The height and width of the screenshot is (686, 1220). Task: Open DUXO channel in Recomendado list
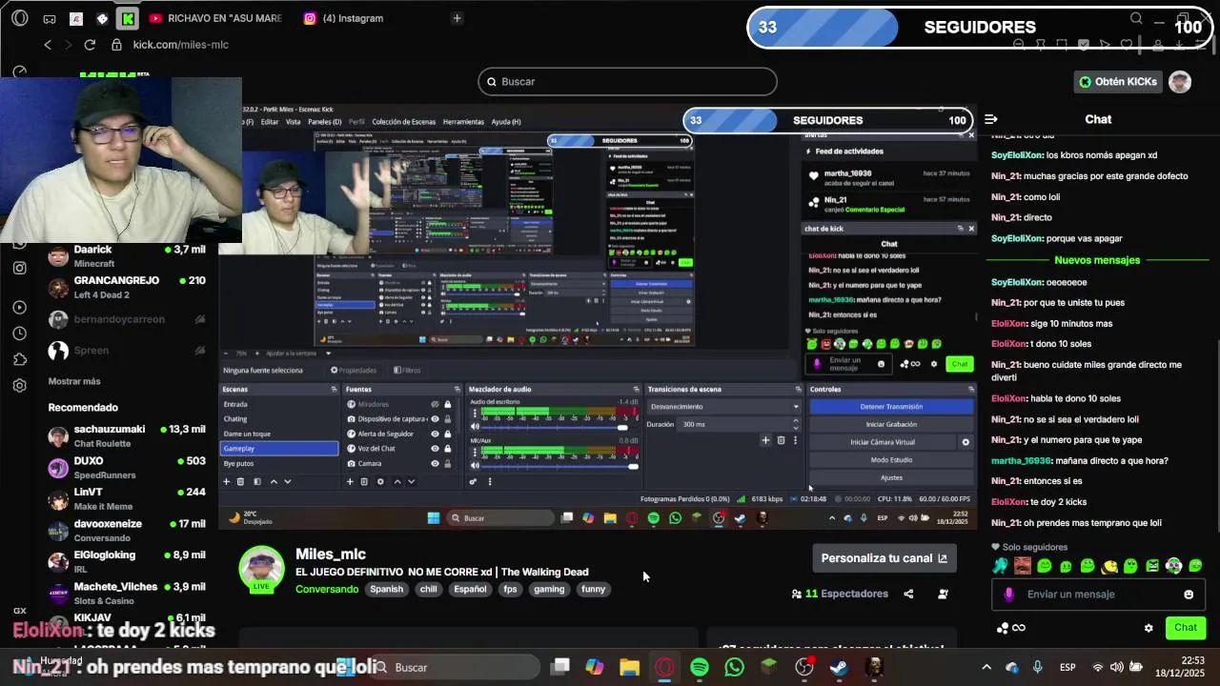click(x=126, y=468)
